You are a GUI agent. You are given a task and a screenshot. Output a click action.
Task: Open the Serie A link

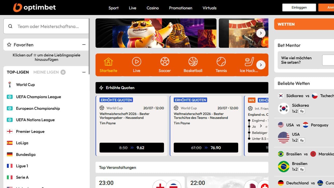pos(22,177)
